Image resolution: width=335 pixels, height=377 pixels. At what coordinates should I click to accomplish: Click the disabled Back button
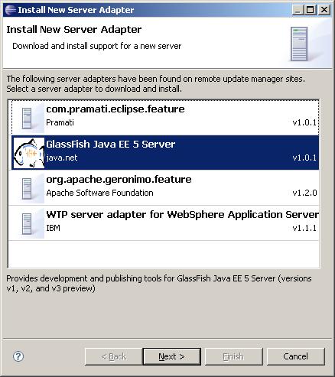pos(114,356)
